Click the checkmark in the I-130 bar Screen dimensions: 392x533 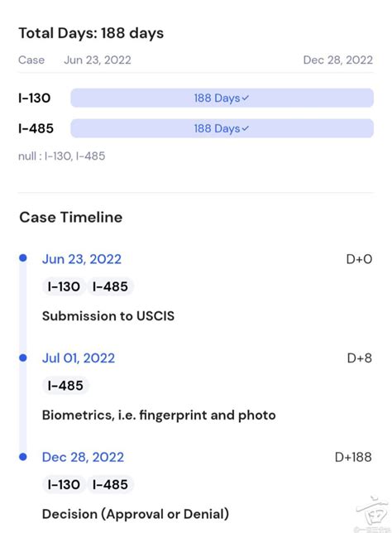click(246, 98)
